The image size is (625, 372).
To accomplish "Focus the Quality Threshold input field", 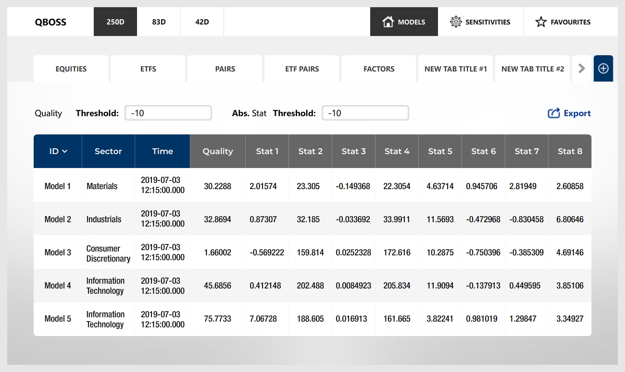I will tap(168, 113).
